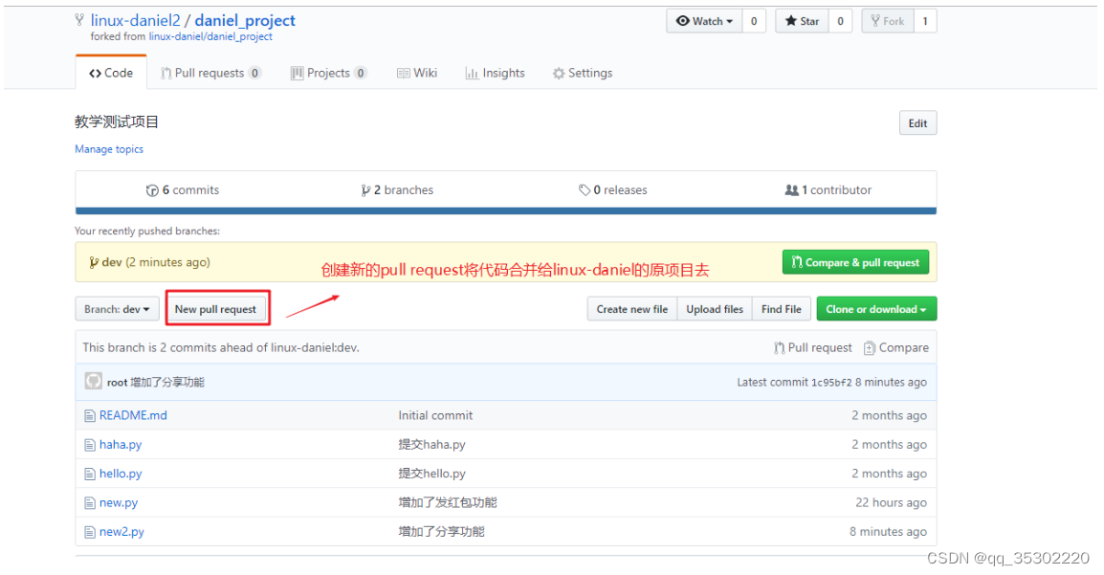This screenshot has height=575, width=1104.
Task: View the 2 branches
Action: [397, 190]
